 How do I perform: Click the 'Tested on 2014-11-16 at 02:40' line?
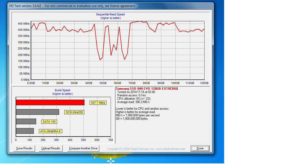[x=136, y=92]
